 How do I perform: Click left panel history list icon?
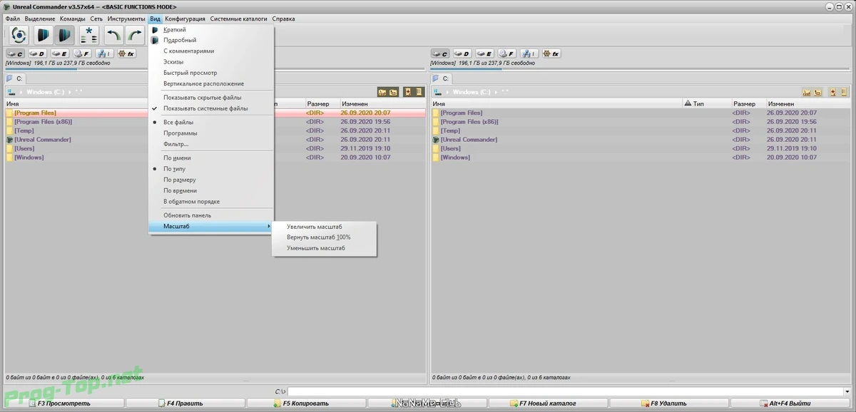click(419, 92)
